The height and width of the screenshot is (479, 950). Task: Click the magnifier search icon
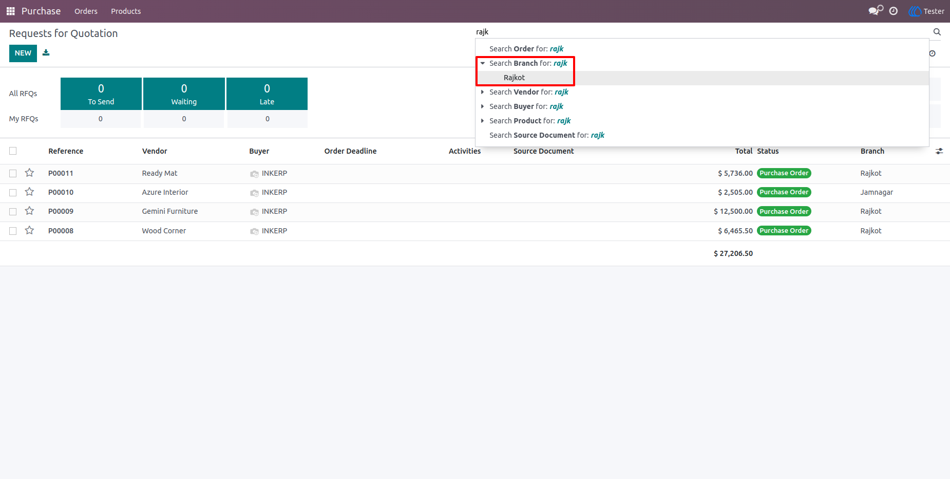pos(937,32)
